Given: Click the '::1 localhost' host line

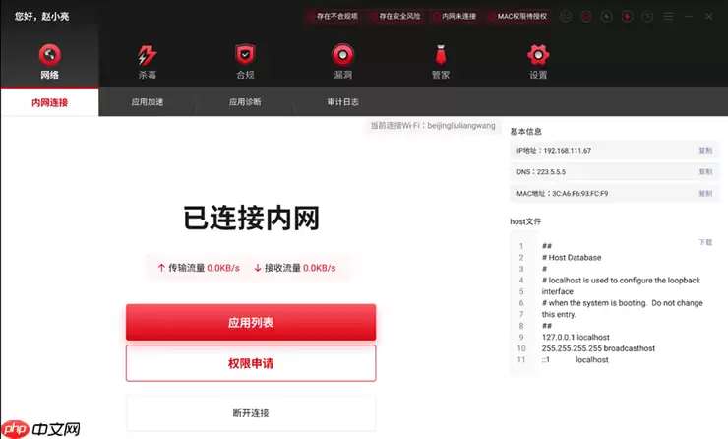Looking at the screenshot, I should pos(575,359).
